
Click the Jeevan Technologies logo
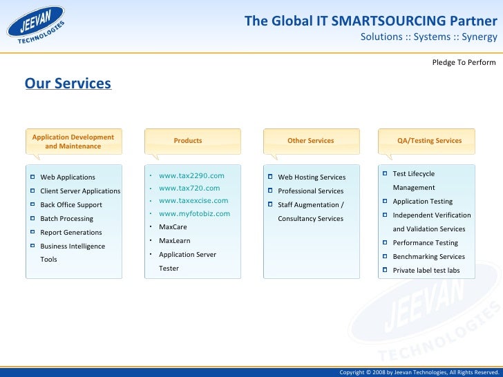coord(36,25)
